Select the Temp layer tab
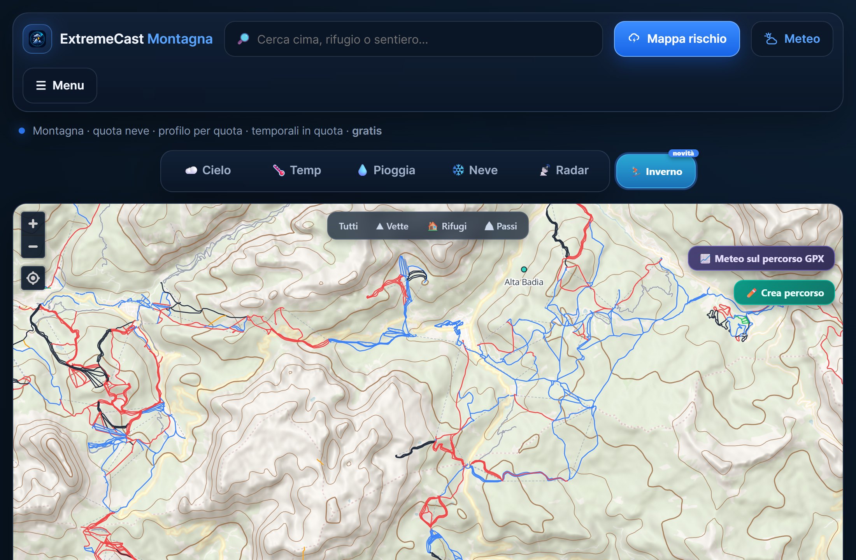 (x=297, y=170)
